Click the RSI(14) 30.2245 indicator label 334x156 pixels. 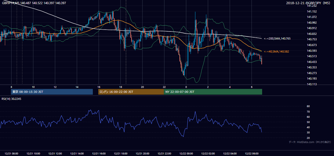click(12, 99)
